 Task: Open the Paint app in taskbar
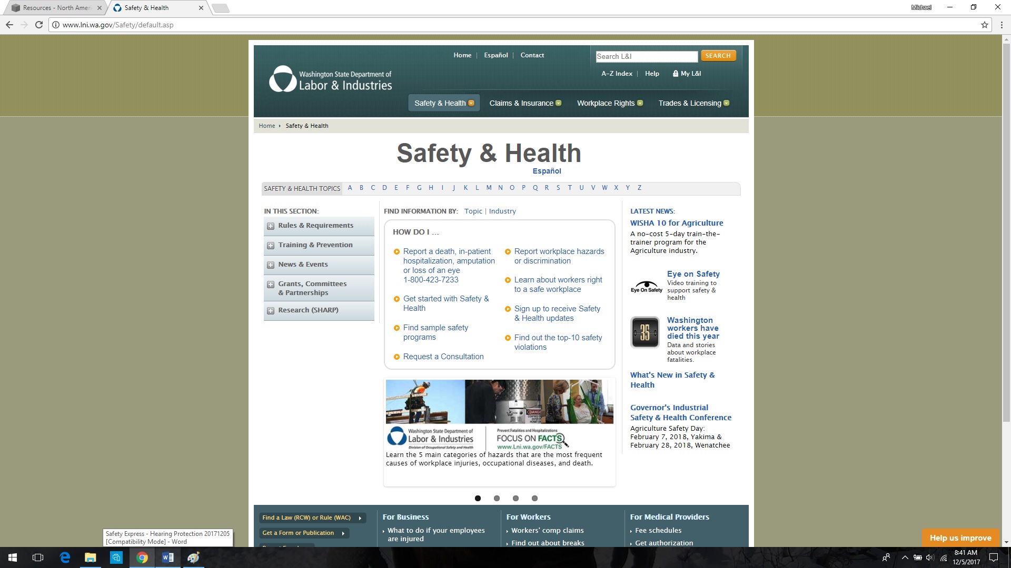click(194, 557)
